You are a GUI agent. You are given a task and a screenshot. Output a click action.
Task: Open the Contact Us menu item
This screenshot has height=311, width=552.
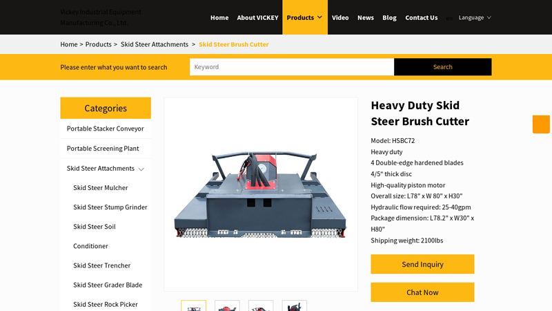tap(422, 17)
